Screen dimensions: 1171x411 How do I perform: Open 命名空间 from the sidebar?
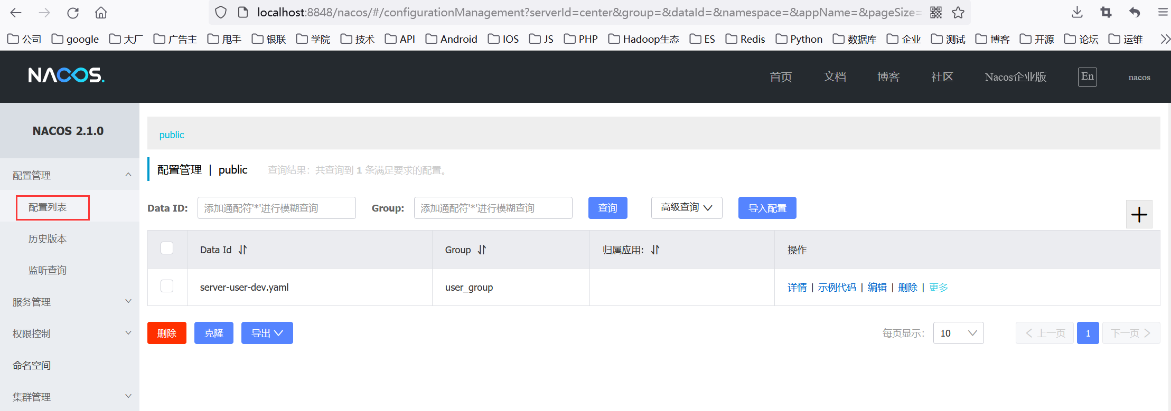coord(32,365)
